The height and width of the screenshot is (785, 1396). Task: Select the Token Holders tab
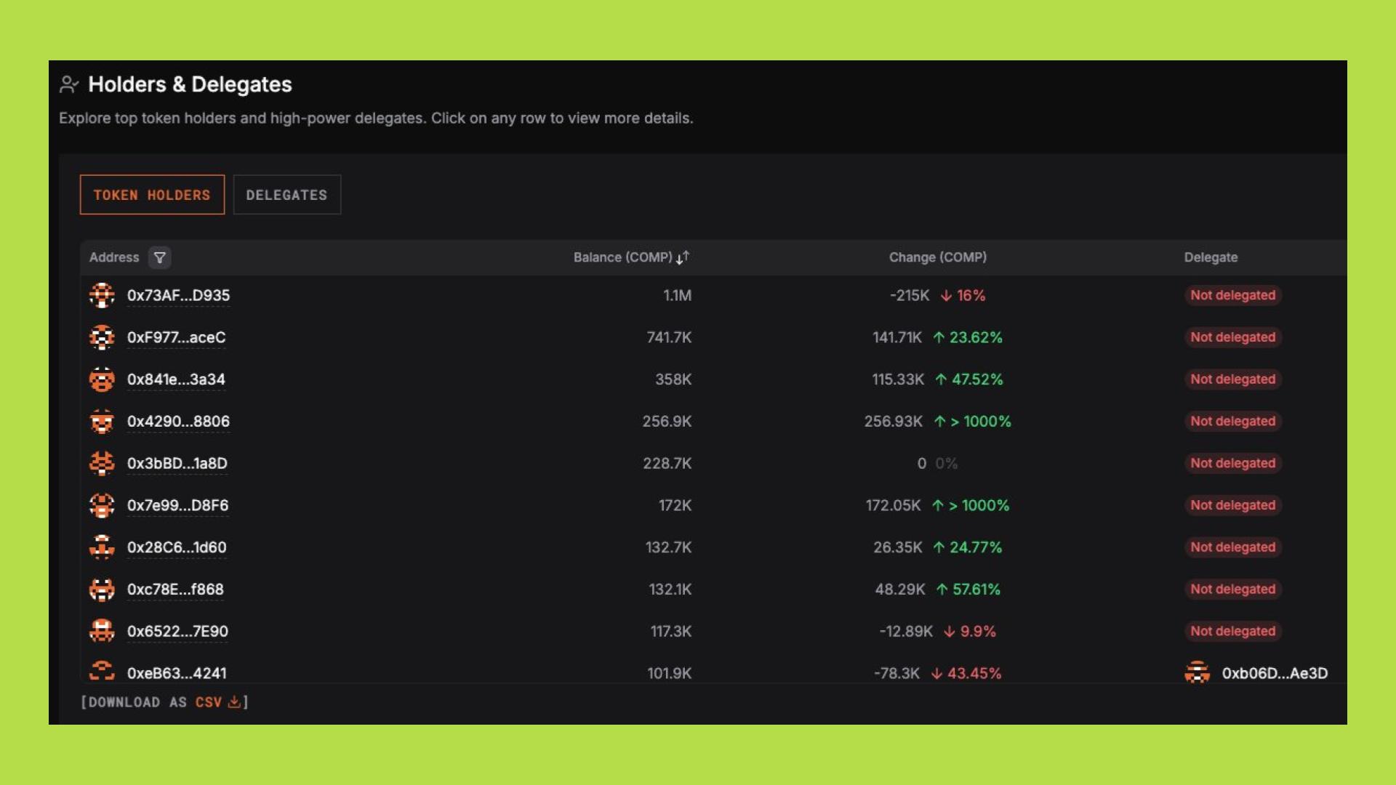coord(152,195)
